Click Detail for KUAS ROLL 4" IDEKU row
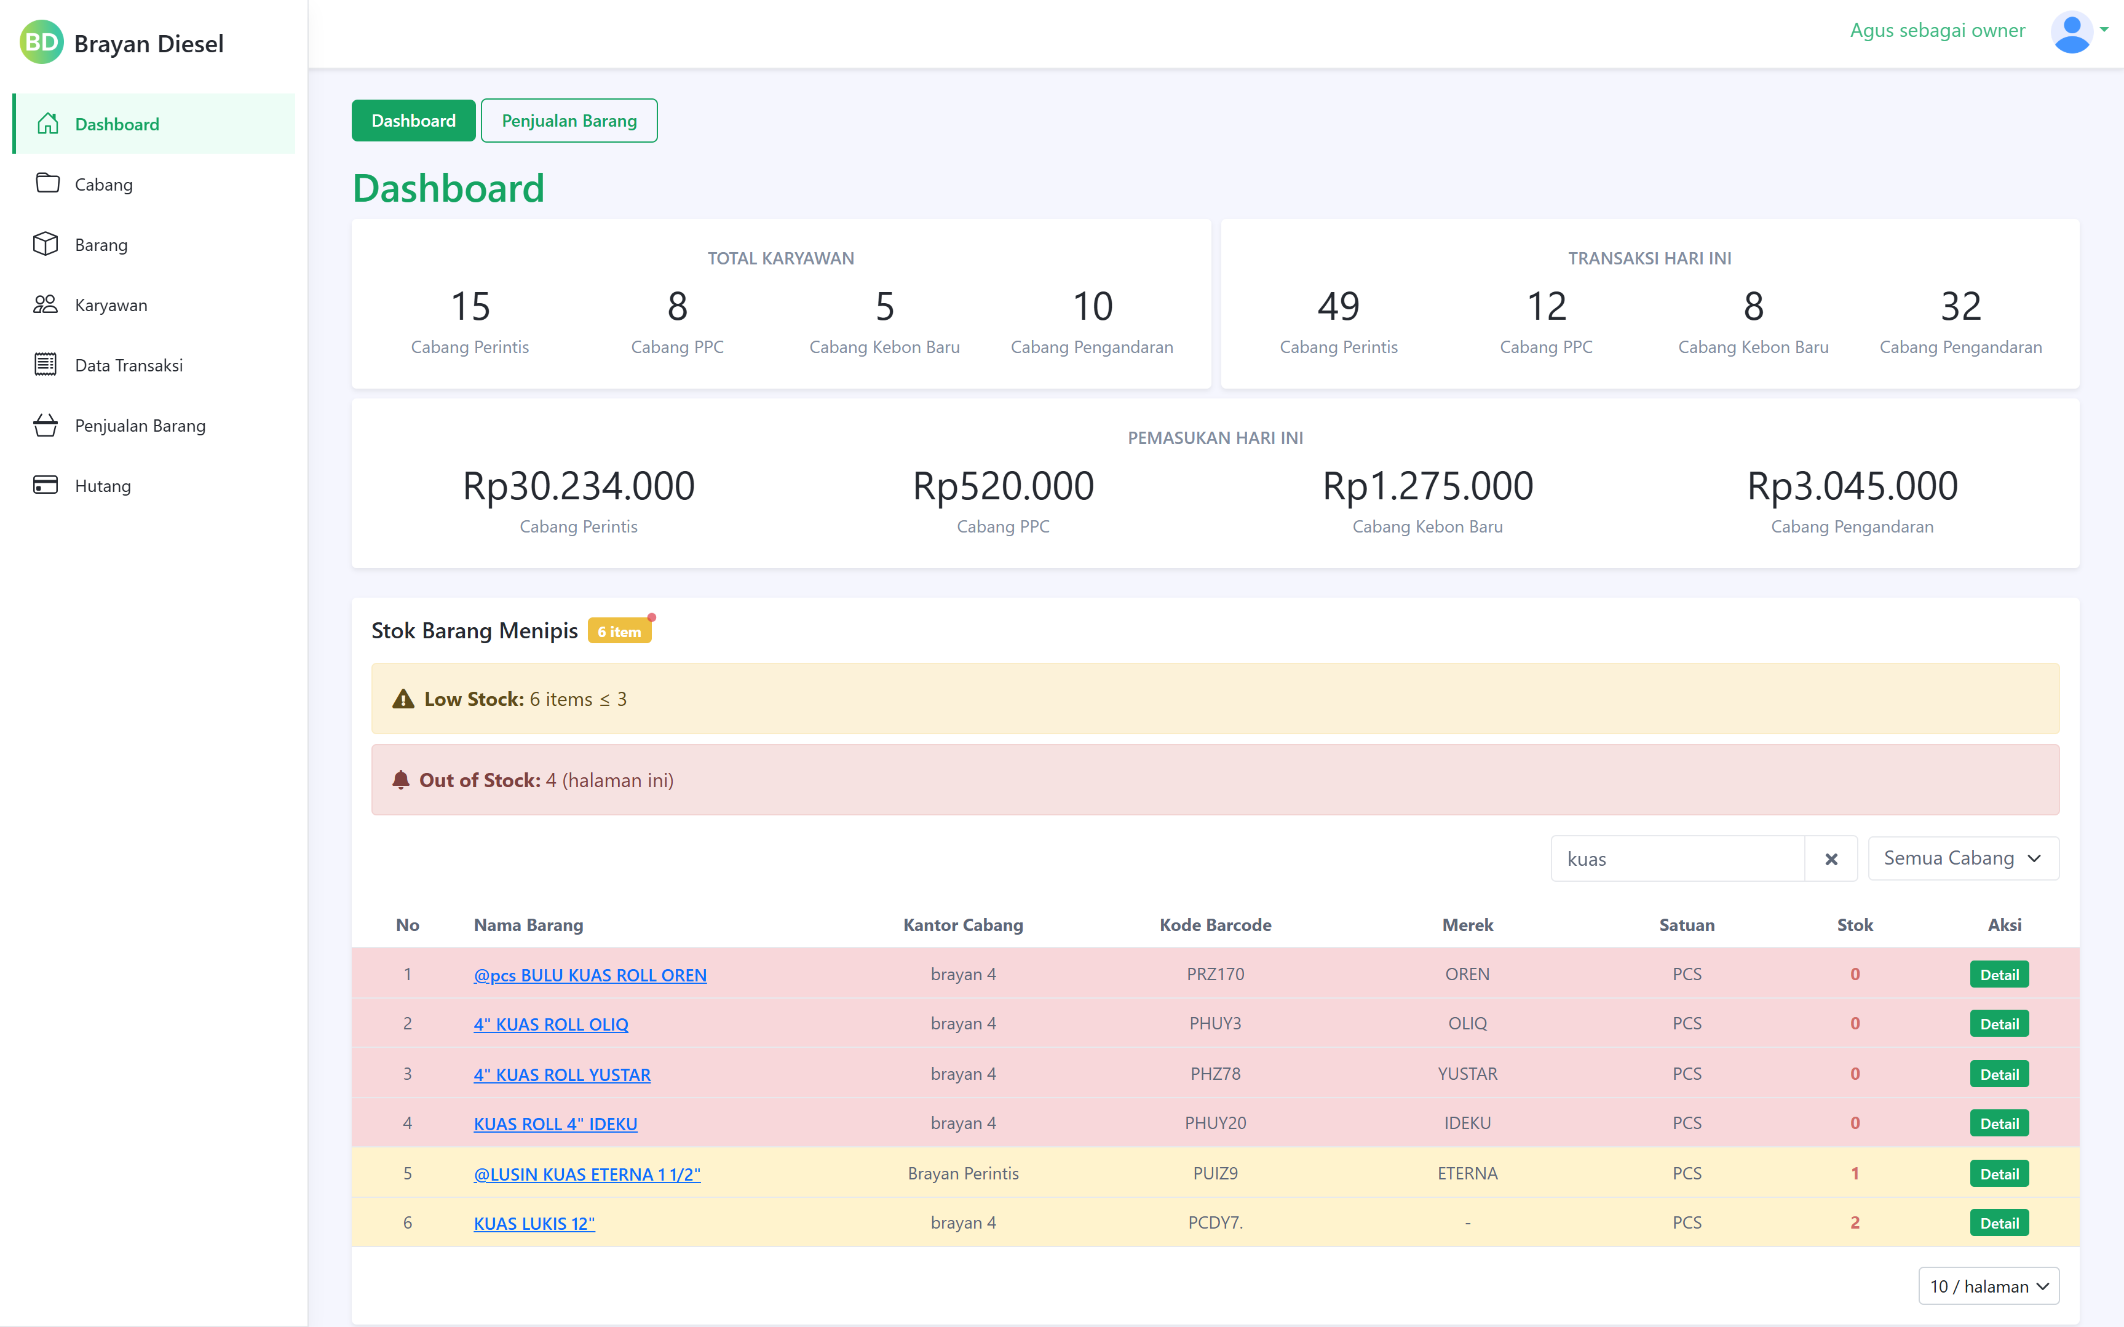Image resolution: width=2124 pixels, height=1327 pixels. [x=1999, y=1123]
